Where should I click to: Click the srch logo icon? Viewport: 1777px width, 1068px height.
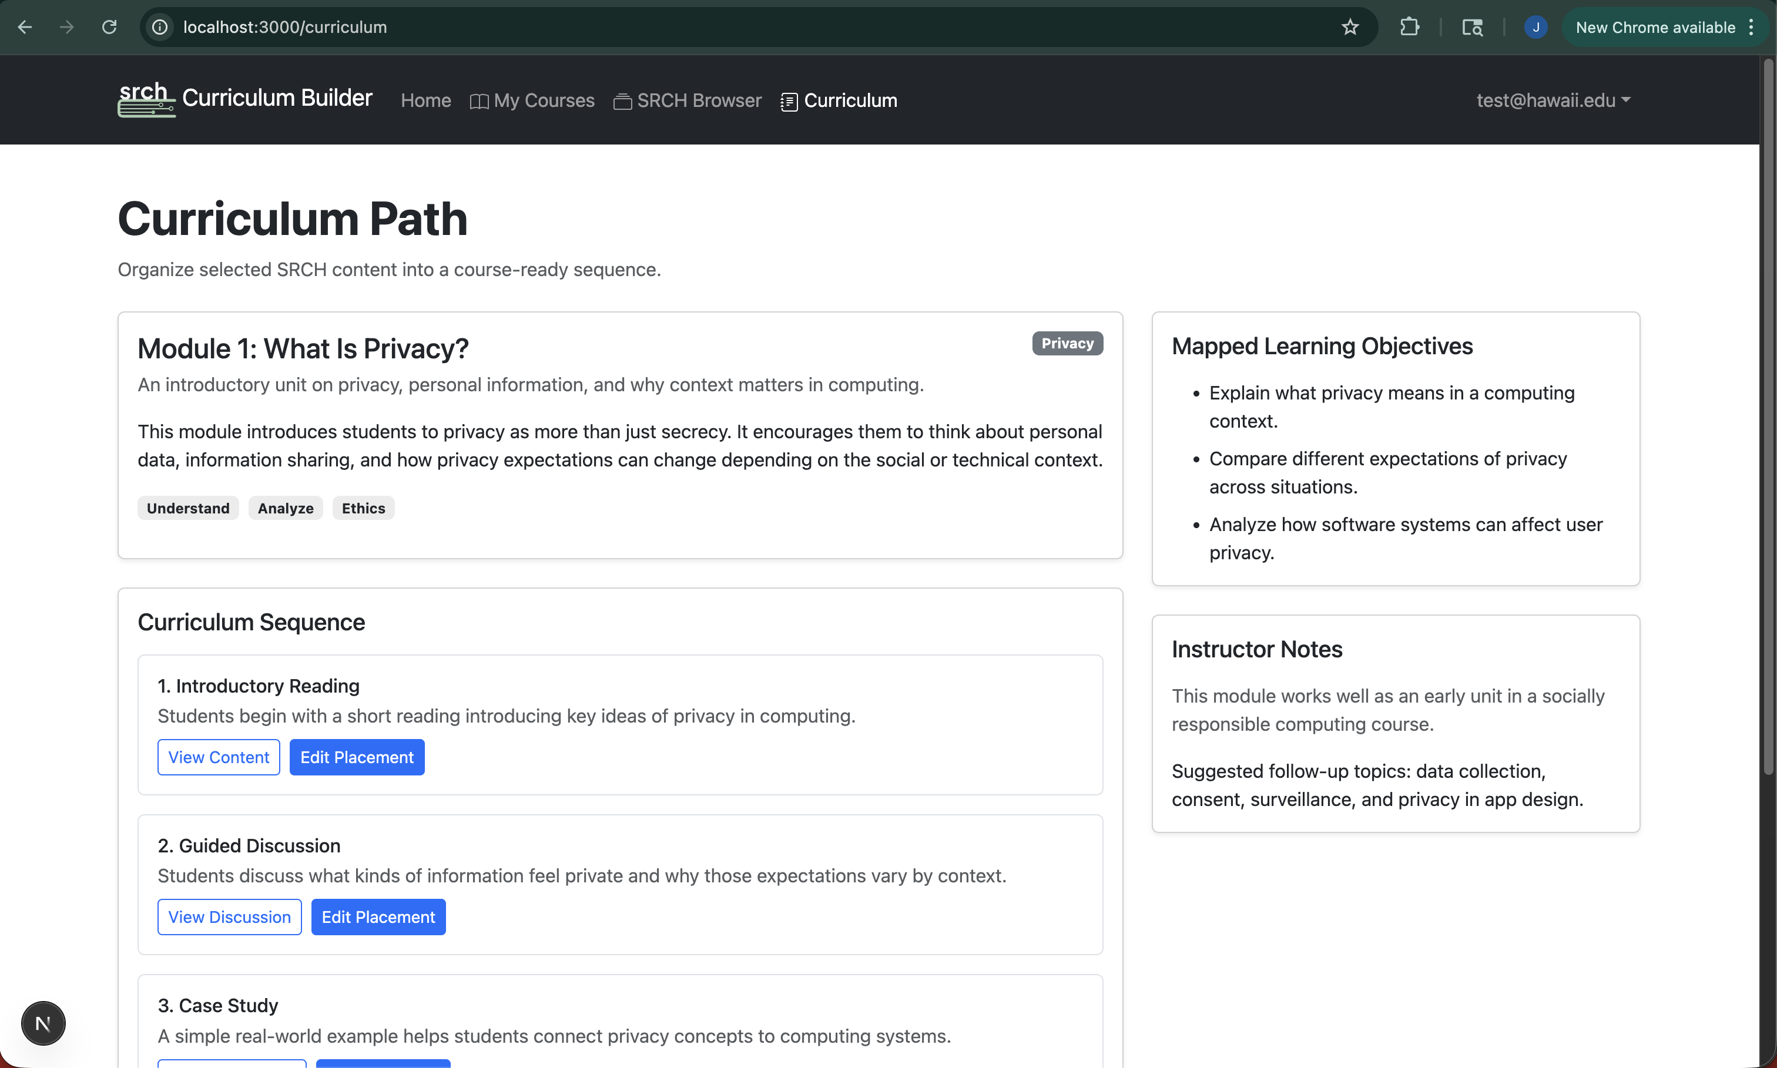(146, 99)
